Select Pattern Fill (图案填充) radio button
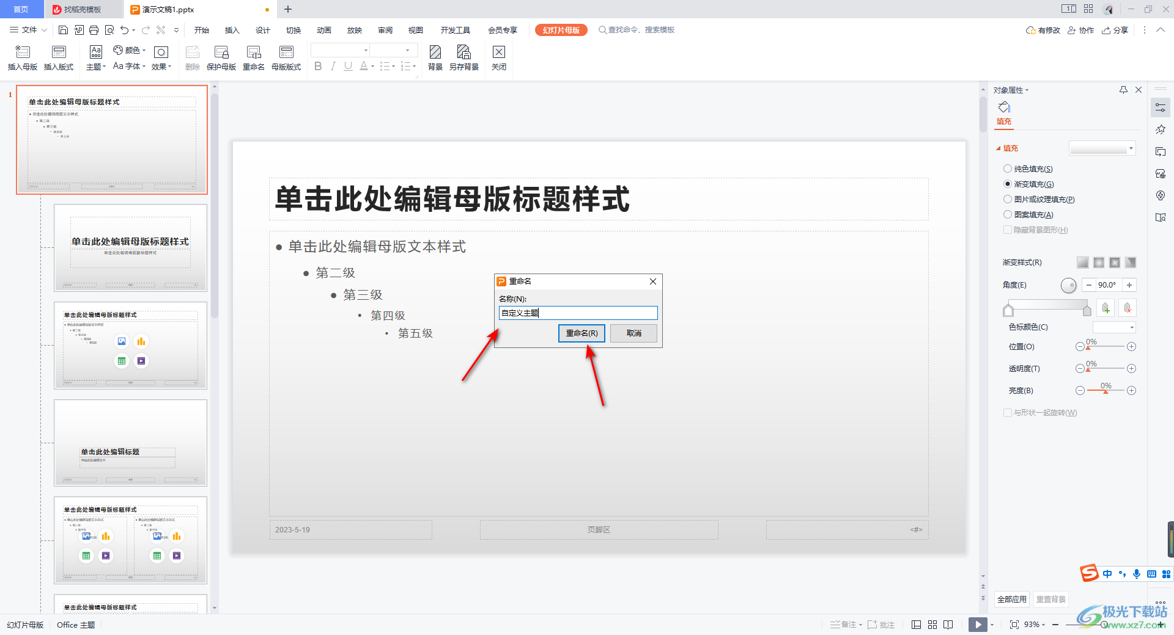 (1008, 214)
